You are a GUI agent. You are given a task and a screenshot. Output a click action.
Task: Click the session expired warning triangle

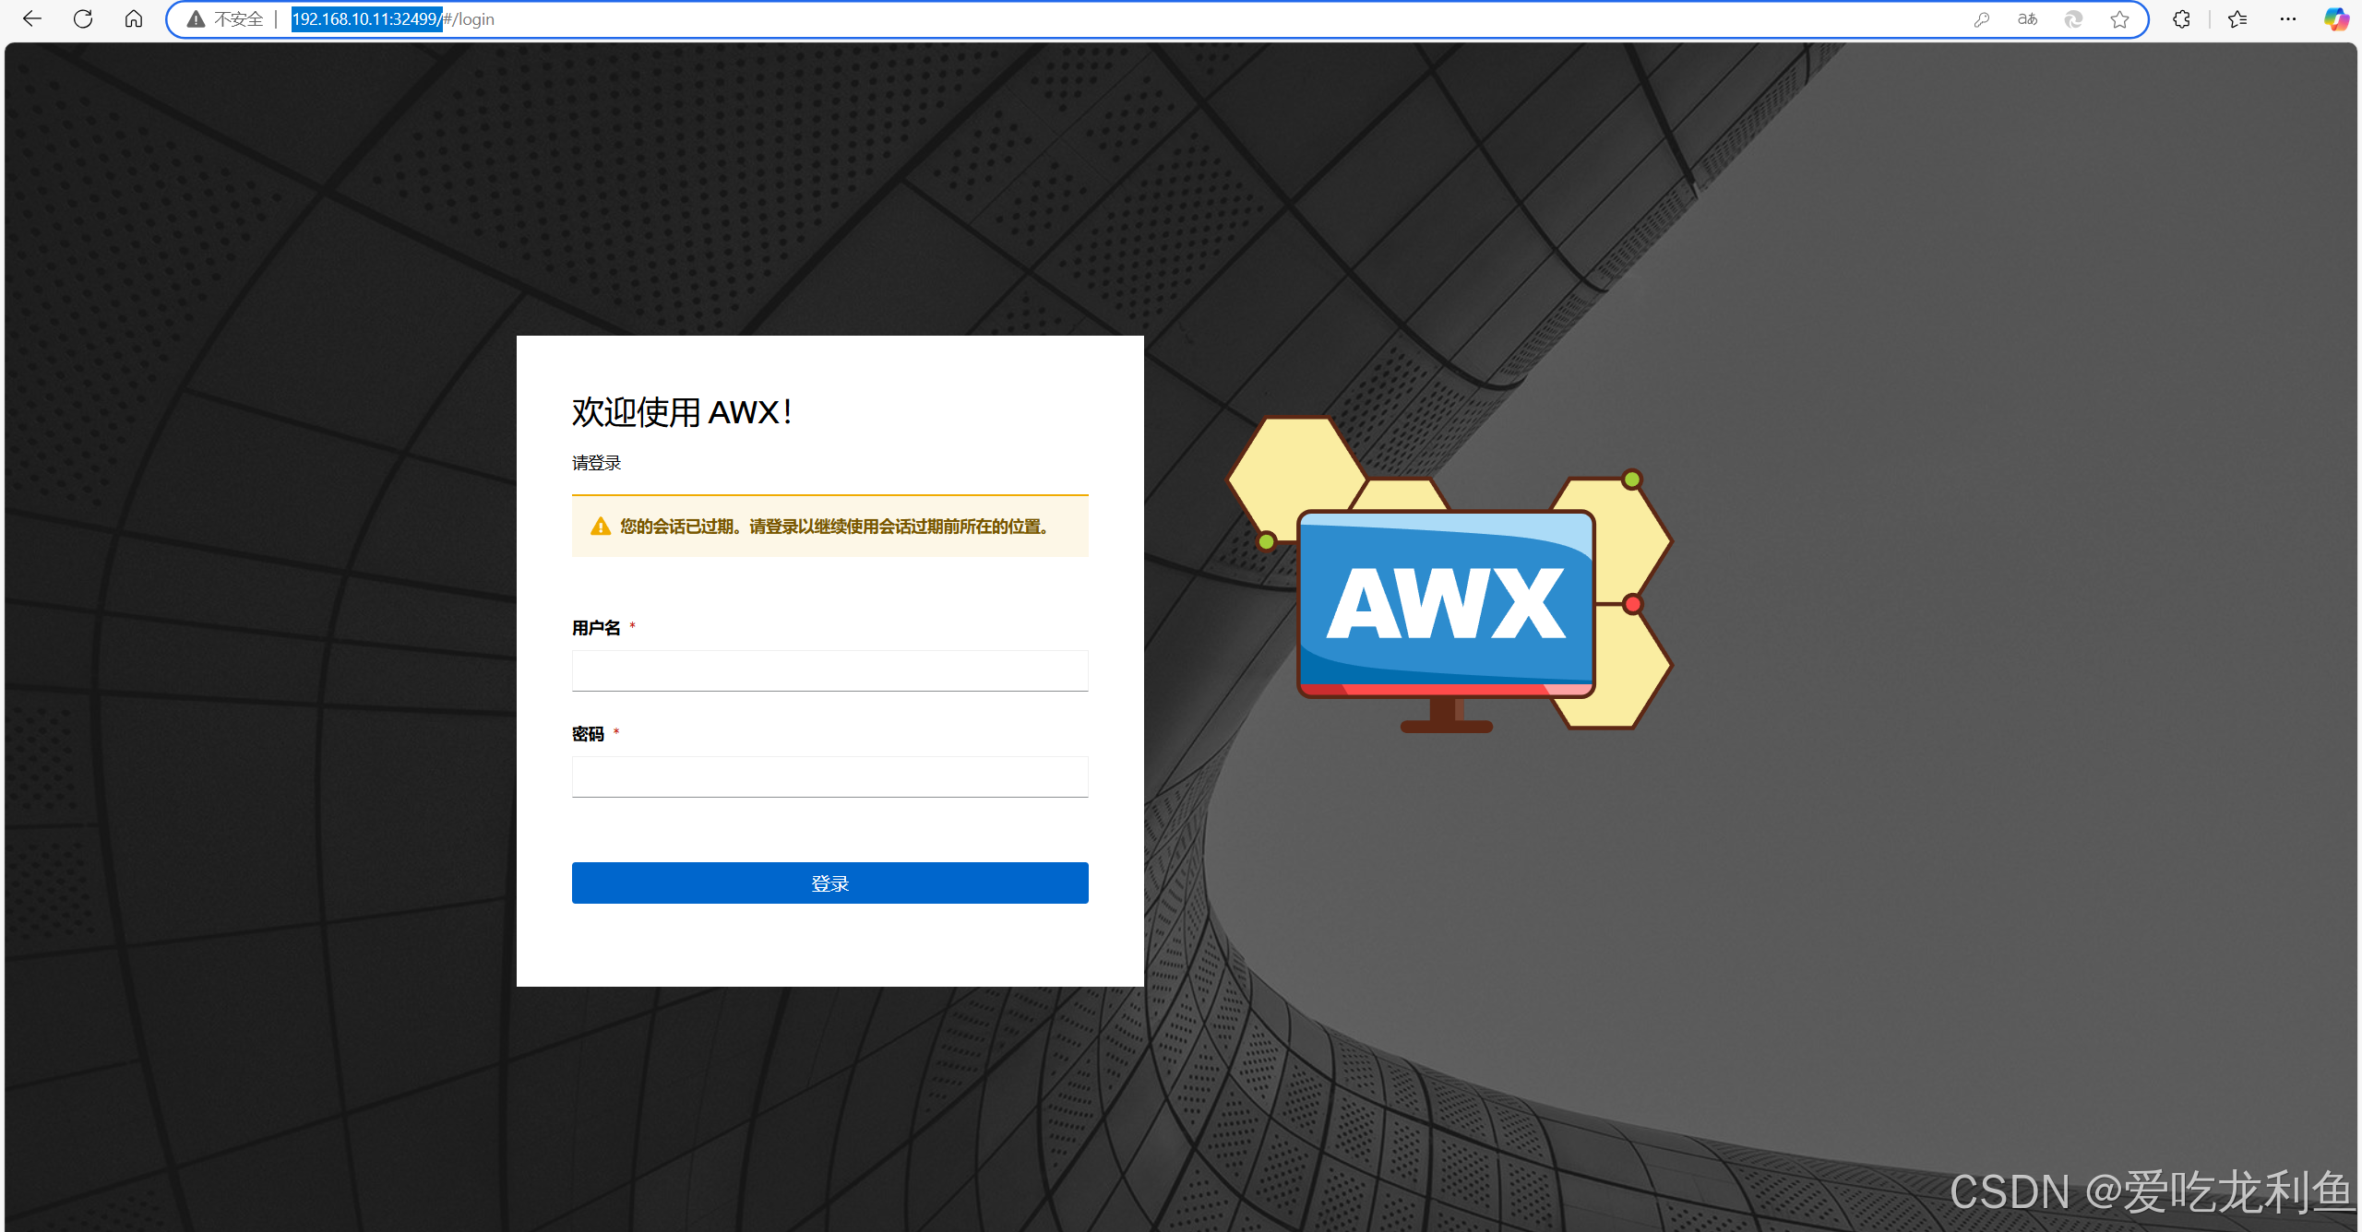(601, 527)
